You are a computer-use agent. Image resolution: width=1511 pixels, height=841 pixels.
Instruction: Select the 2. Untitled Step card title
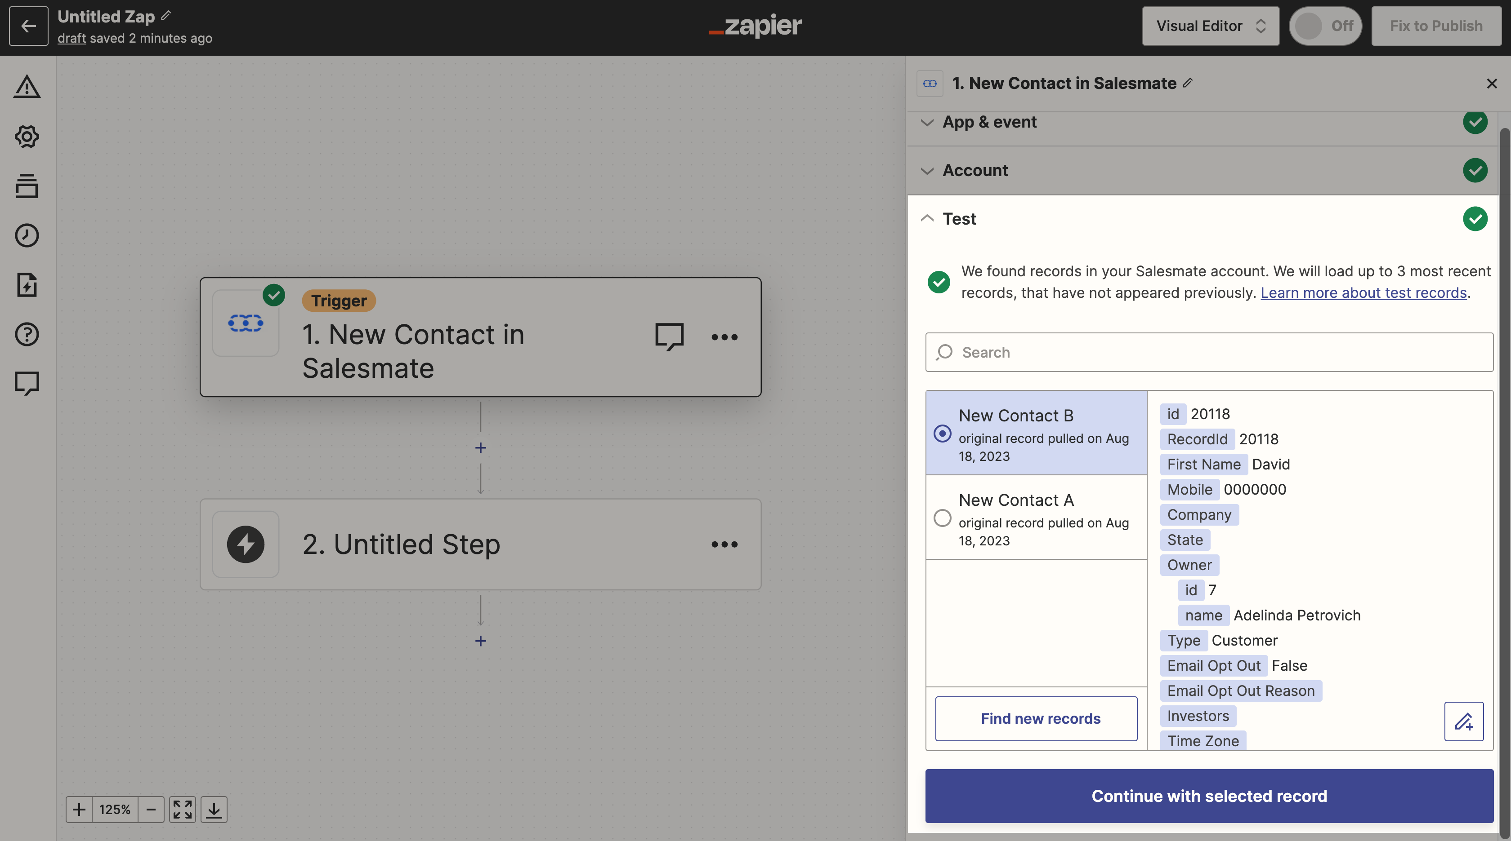(x=401, y=544)
